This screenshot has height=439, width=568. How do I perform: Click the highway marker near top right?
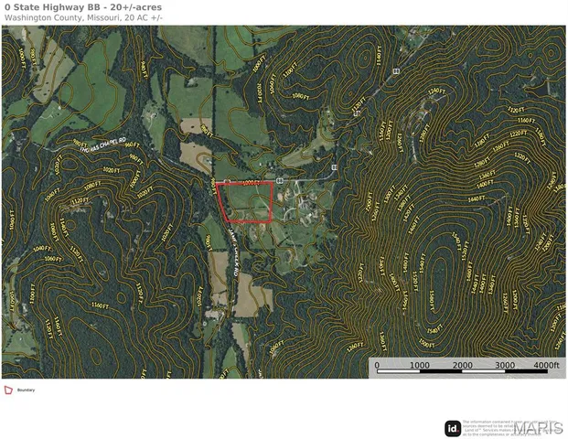[396, 70]
